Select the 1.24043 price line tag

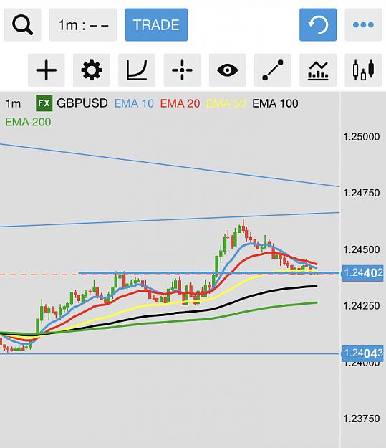(x=363, y=353)
